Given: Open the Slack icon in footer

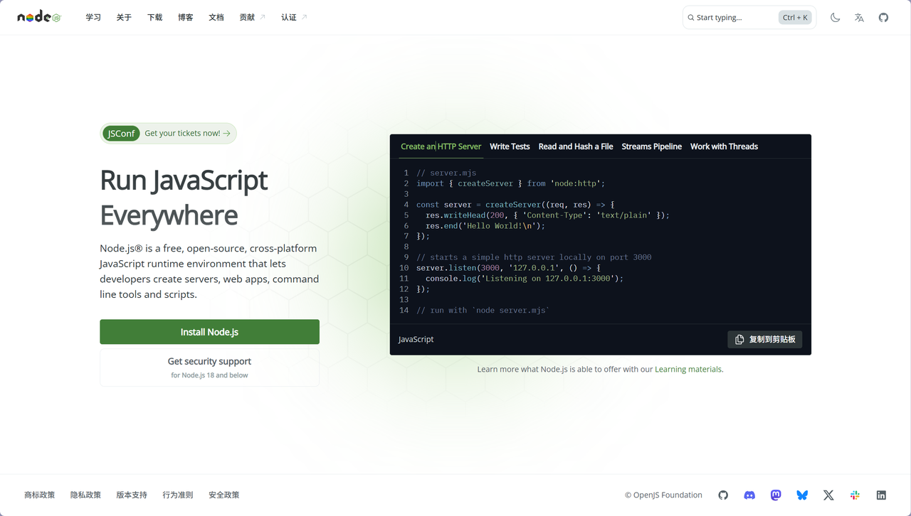Looking at the screenshot, I should click(855, 495).
